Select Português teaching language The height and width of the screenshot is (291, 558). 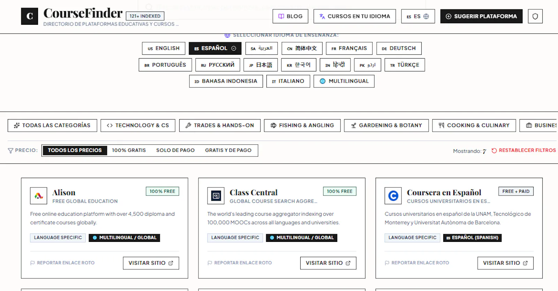[165, 65]
